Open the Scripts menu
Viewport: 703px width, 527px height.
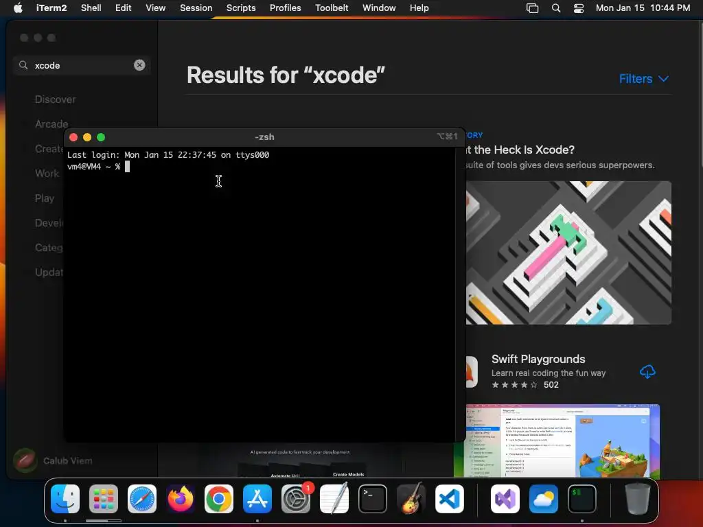(241, 8)
